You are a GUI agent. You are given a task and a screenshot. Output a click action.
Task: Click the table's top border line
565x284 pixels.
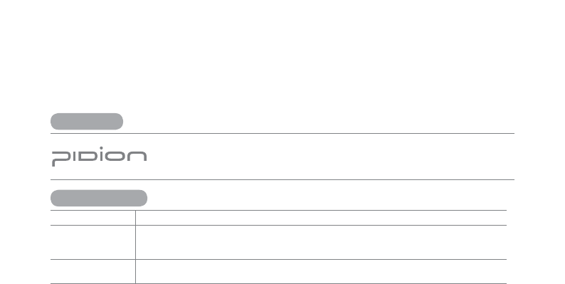278,210
